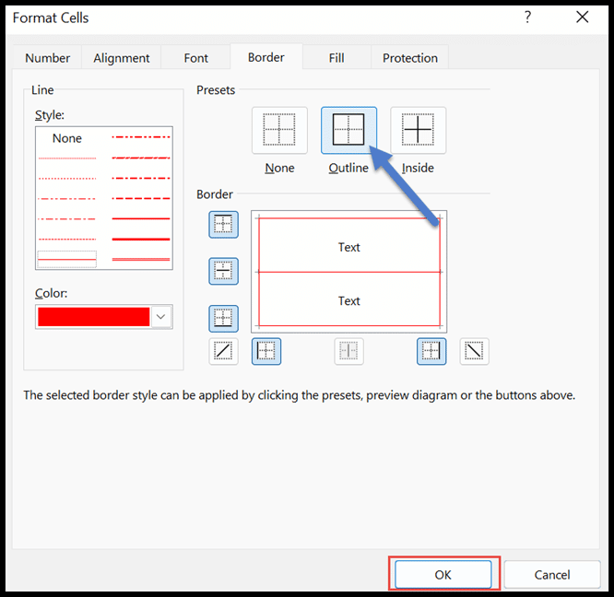Select the thin dashed line style

click(x=67, y=239)
